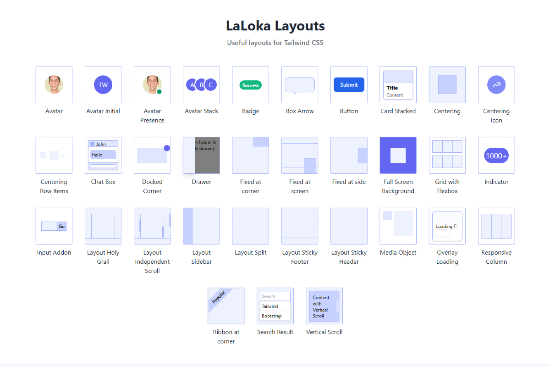Open the Media Object layout preview

tap(398, 226)
